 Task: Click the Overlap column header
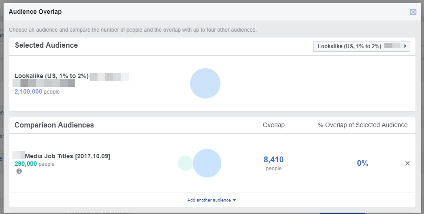(x=273, y=125)
